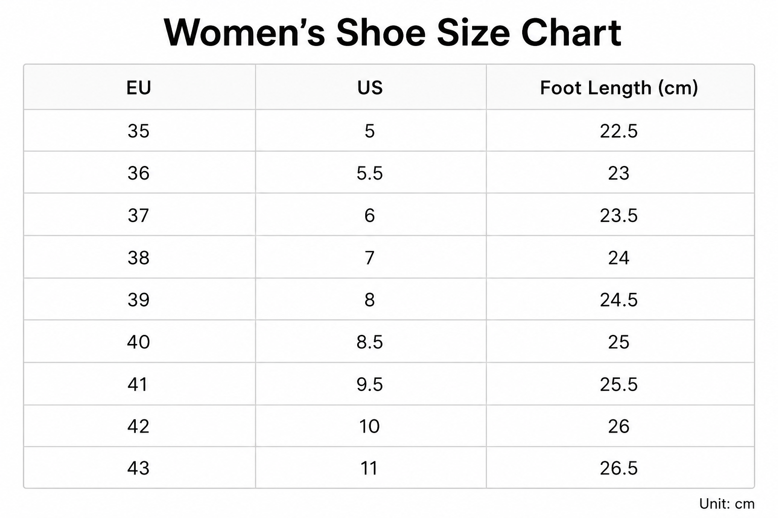This screenshot has height=518, width=778.
Task: Click the US size 7 cell
Action: 370,257
